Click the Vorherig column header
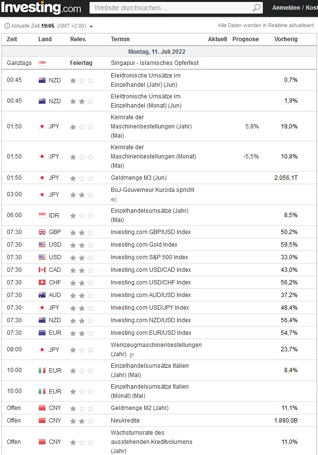 [286, 39]
